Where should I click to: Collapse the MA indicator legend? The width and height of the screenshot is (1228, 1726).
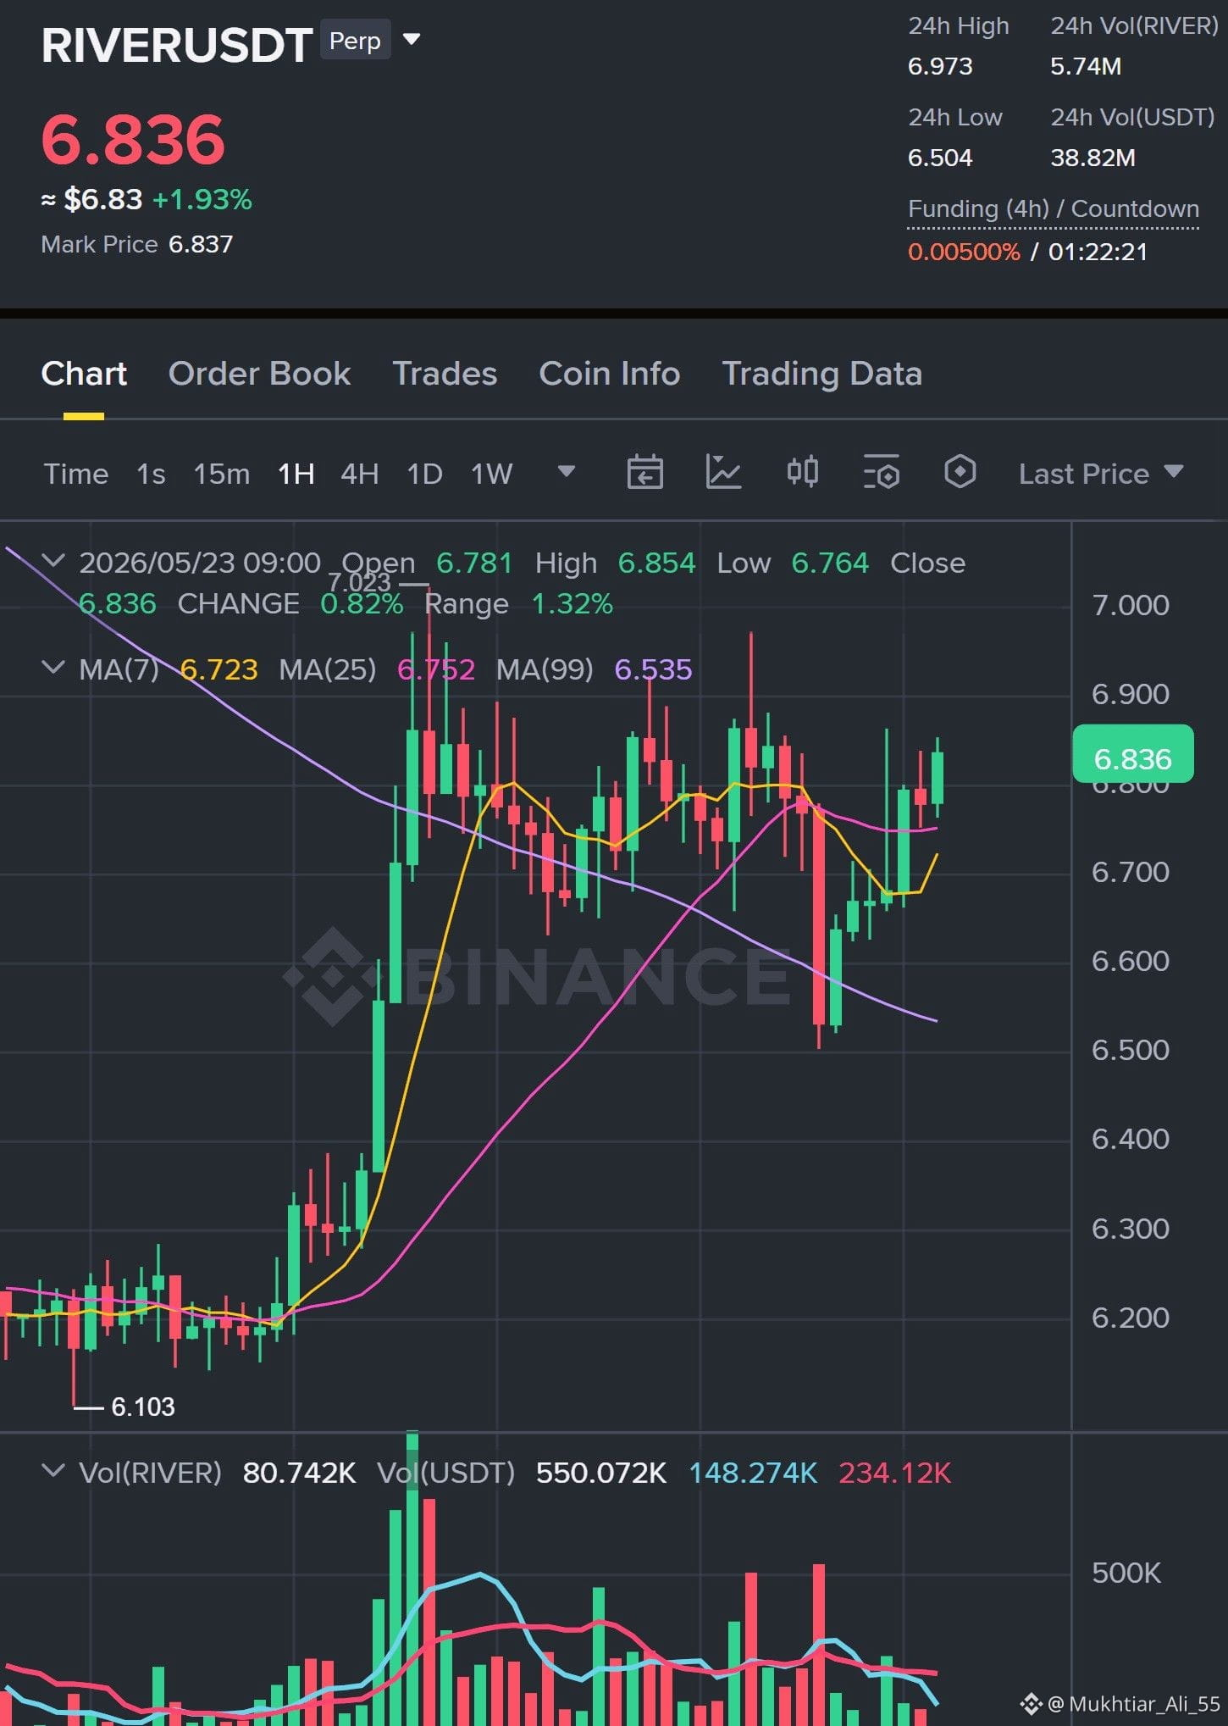pyautogui.click(x=53, y=668)
